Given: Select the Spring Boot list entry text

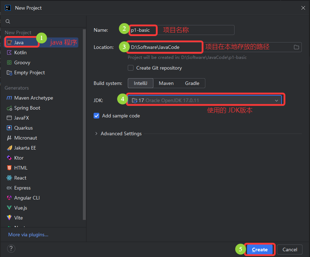Looking at the screenshot, I should [x=27, y=108].
